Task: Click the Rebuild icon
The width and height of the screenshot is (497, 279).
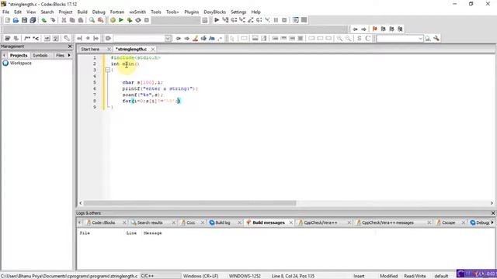Action: pyautogui.click(x=138, y=20)
